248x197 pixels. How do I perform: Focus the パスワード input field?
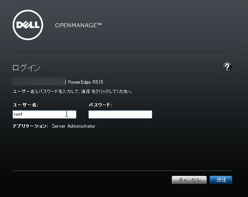click(x=120, y=114)
